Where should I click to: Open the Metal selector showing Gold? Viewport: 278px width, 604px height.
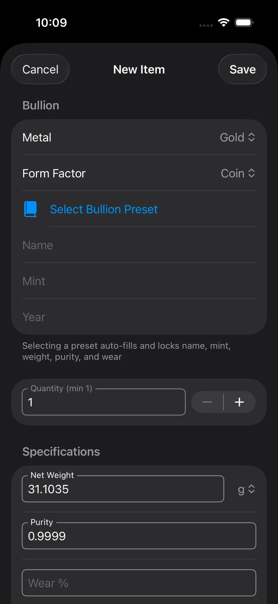(x=232, y=137)
